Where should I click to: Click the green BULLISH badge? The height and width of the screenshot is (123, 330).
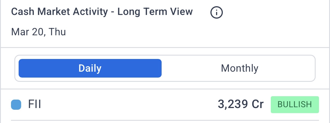point(295,105)
